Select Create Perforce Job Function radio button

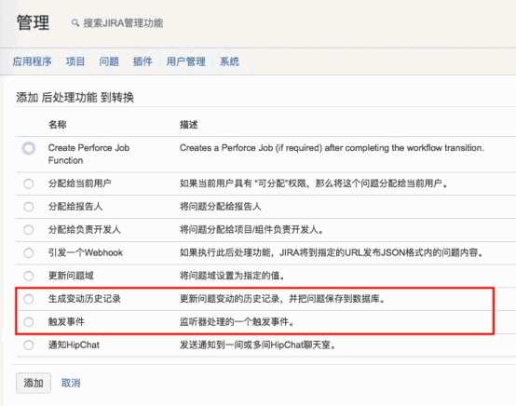(29, 148)
